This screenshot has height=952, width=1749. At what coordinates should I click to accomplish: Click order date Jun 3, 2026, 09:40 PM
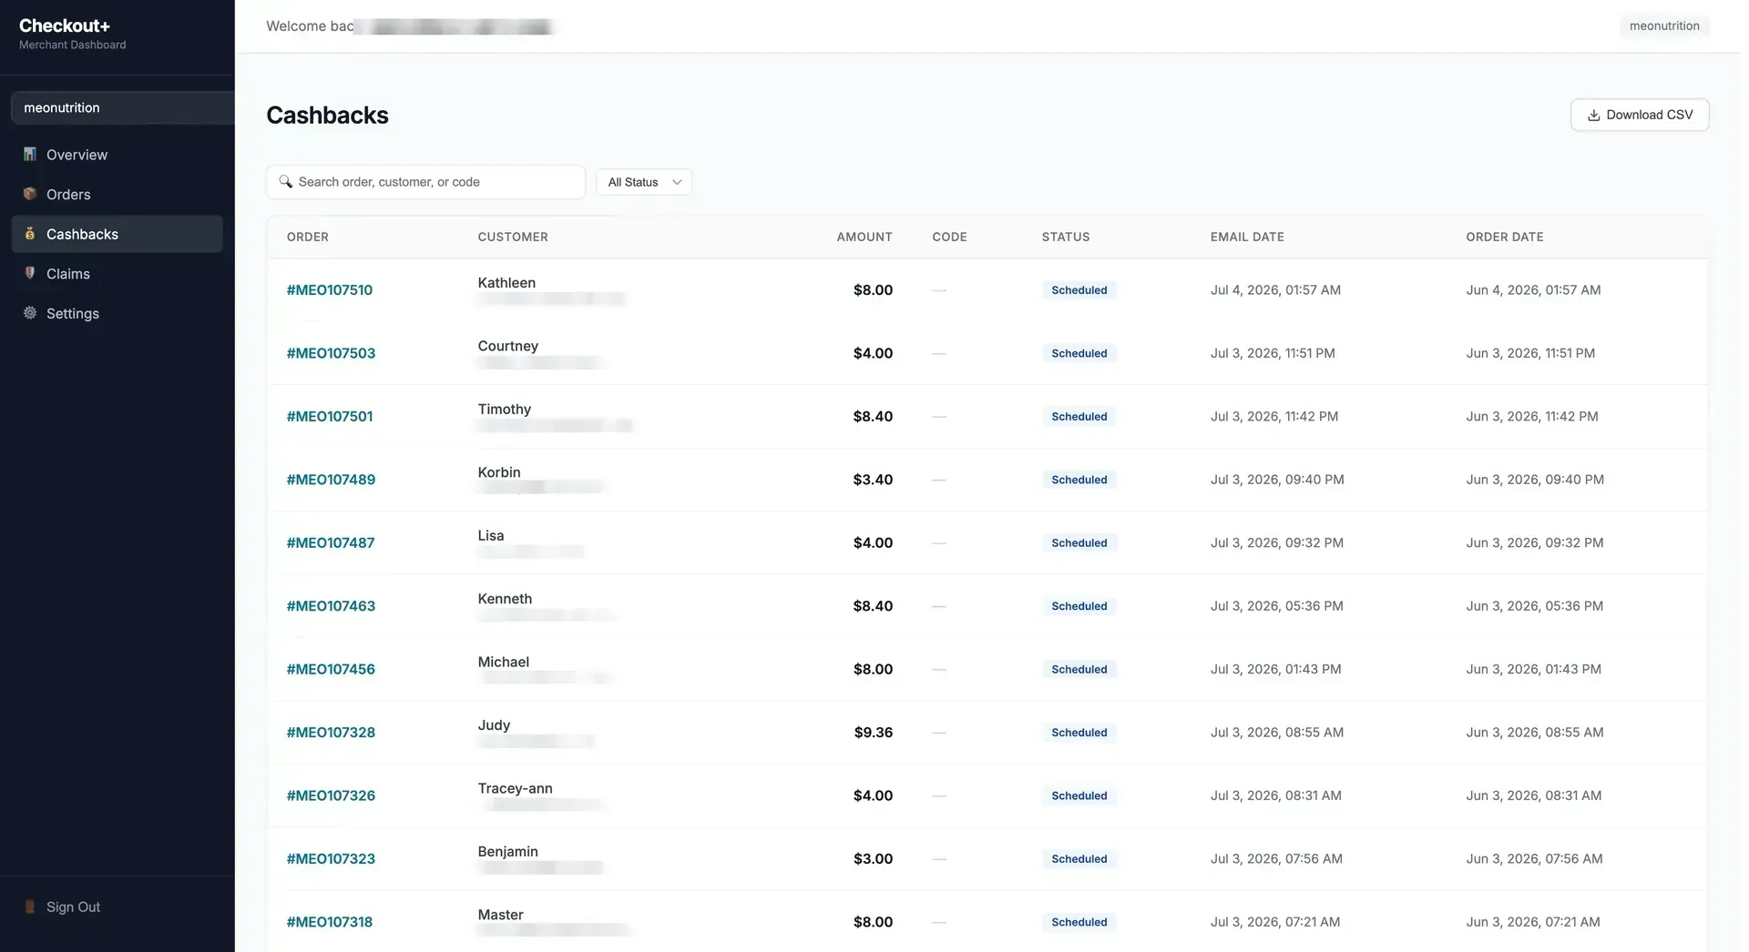1535,480
